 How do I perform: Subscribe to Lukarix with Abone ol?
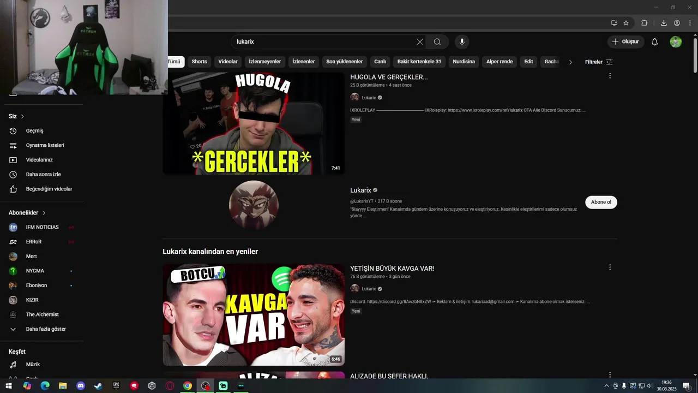pos(601,202)
